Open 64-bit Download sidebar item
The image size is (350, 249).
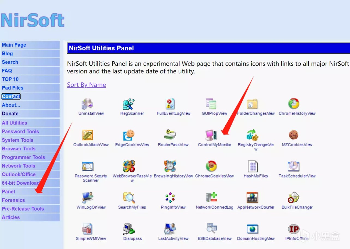click(x=30, y=183)
